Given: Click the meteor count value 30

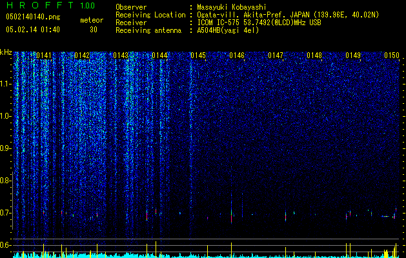Looking at the screenshot, I should point(94,30).
